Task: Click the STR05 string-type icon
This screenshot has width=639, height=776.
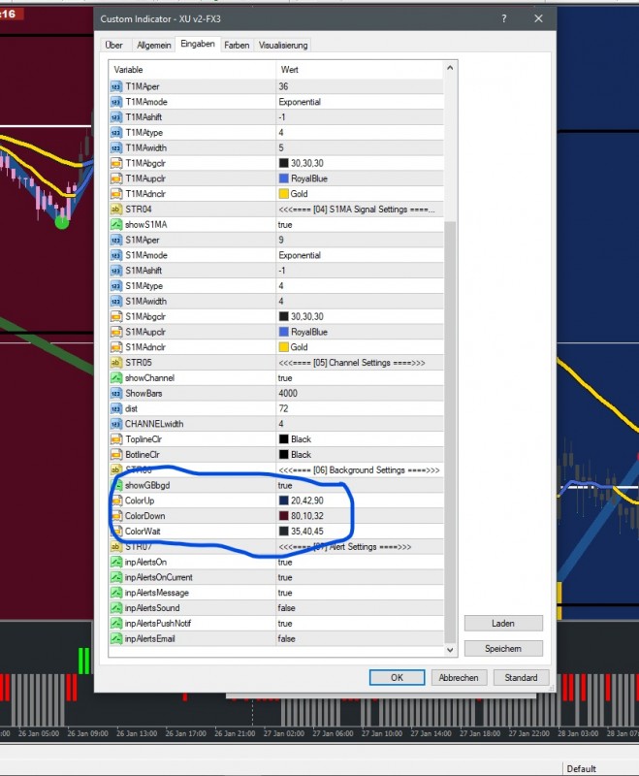Action: point(116,363)
